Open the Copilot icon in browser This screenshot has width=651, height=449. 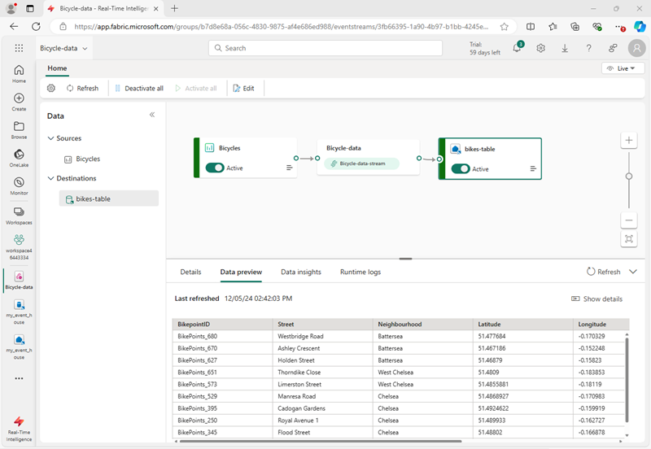pos(640,27)
